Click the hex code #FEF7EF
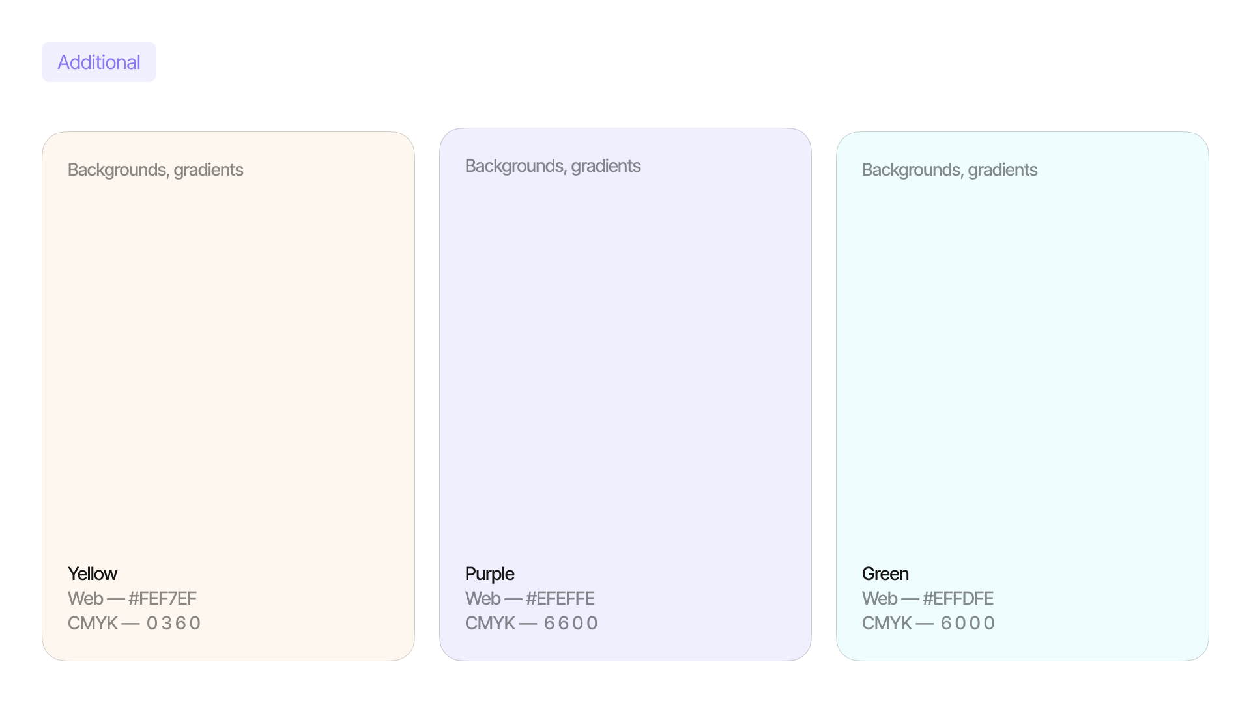The width and height of the screenshot is (1251, 703). (162, 599)
